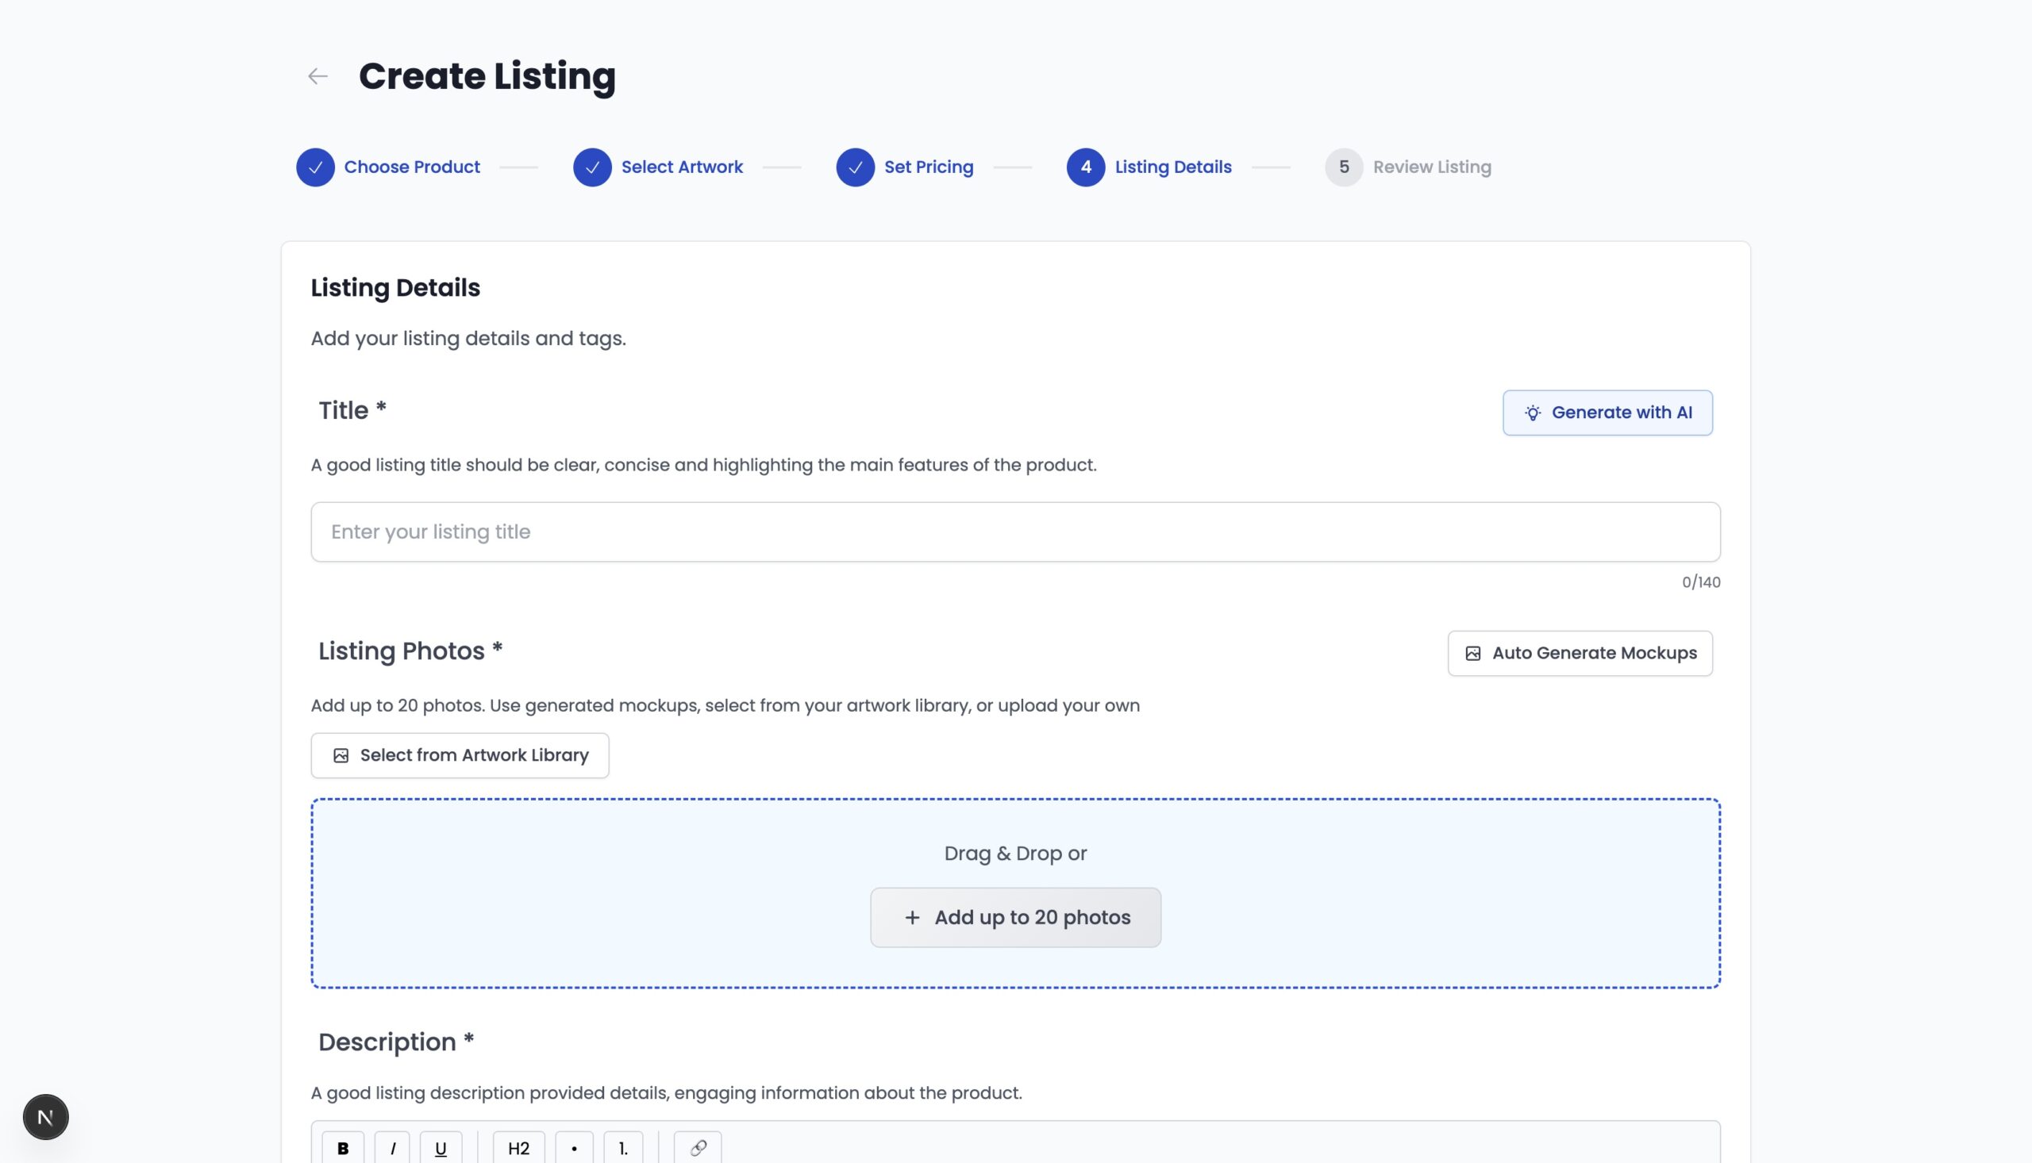Open the Next.js dev tools badge
This screenshot has height=1163, width=2032.
[x=45, y=1117]
